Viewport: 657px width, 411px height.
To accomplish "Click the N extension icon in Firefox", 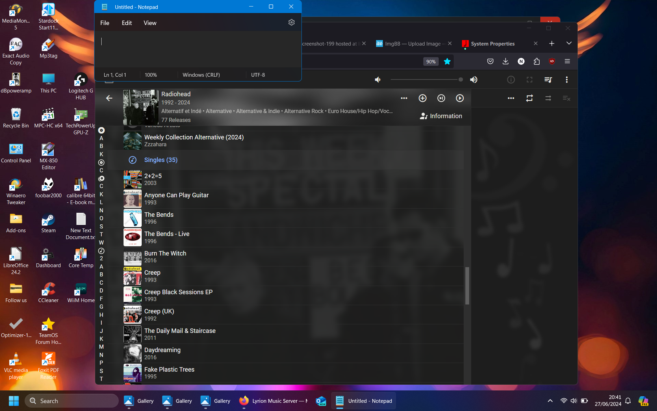I will (x=521, y=61).
